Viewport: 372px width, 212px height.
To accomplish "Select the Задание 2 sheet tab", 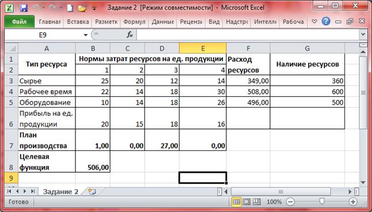I will pos(60,192).
